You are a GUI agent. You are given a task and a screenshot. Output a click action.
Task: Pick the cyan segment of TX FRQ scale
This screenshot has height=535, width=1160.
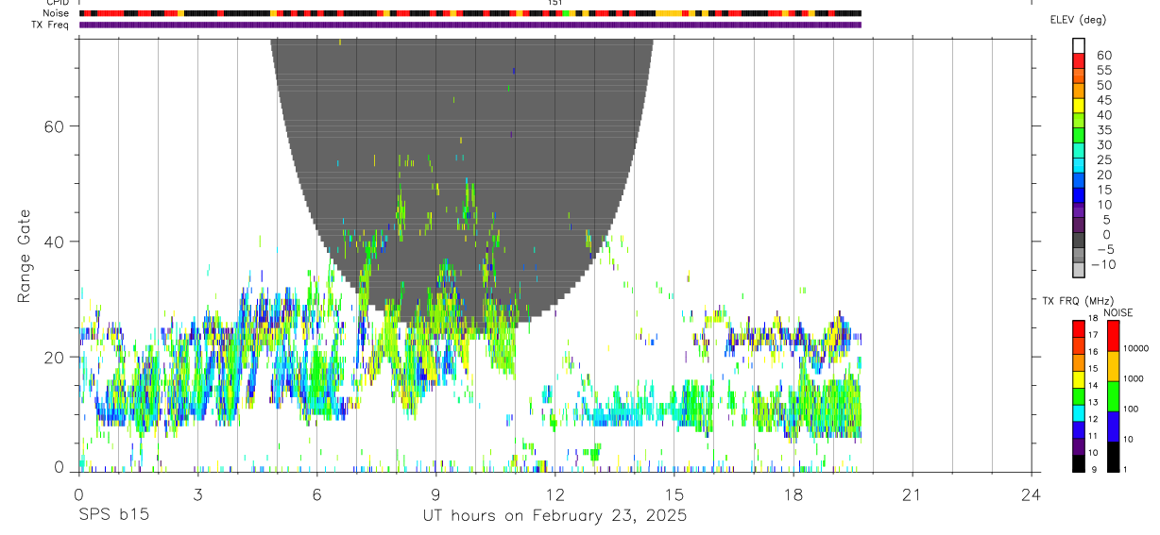pos(1078,412)
